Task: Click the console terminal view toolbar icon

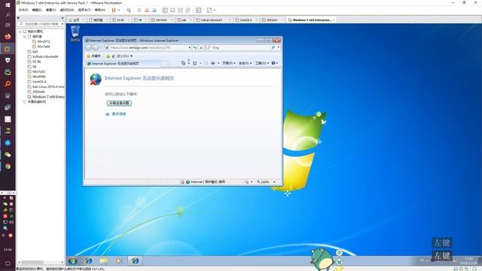Action: pos(199,10)
